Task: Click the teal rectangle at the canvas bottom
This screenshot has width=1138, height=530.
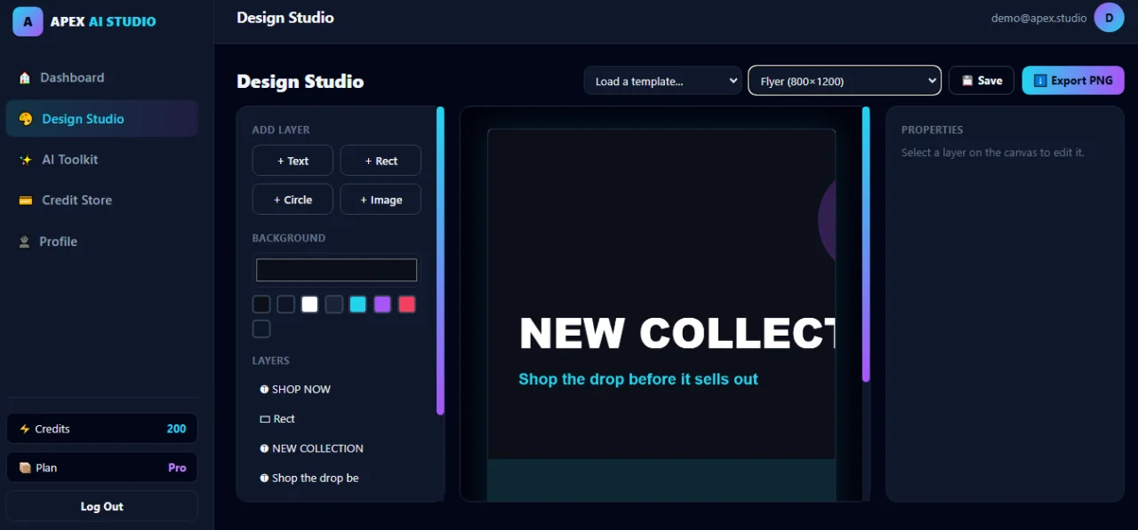Action: 661,480
